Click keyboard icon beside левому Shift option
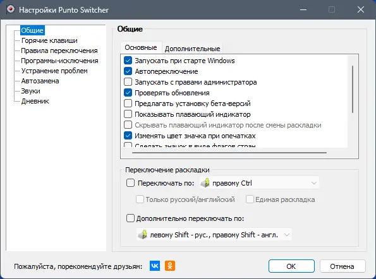This screenshot has width=376, height=279. click(x=143, y=235)
